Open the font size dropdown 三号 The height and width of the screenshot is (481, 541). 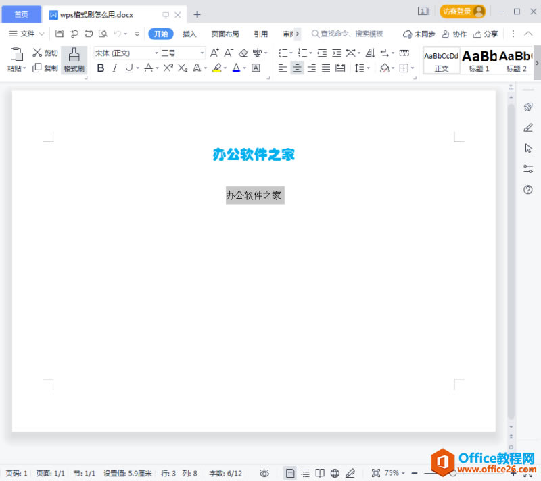tap(202, 53)
